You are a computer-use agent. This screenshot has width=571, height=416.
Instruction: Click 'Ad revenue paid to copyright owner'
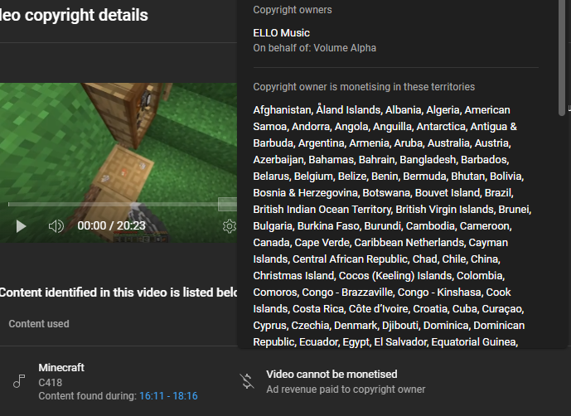[346, 389]
